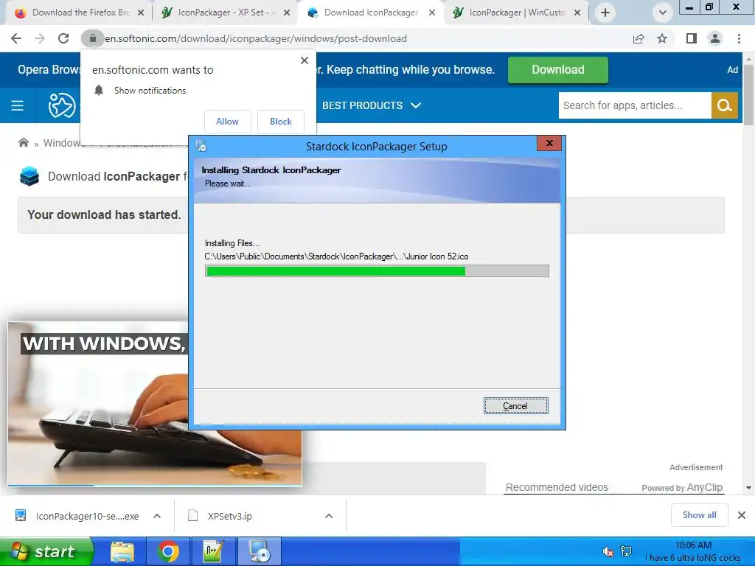755x566 pixels.
Task: Click the installer setup taskbar icon
Action: [259, 551]
